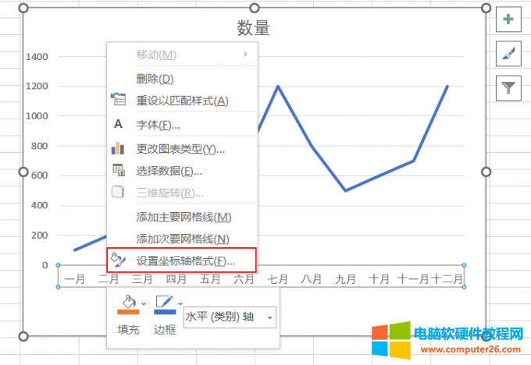Select 添加主要网格线(M) menu entry

182,217
